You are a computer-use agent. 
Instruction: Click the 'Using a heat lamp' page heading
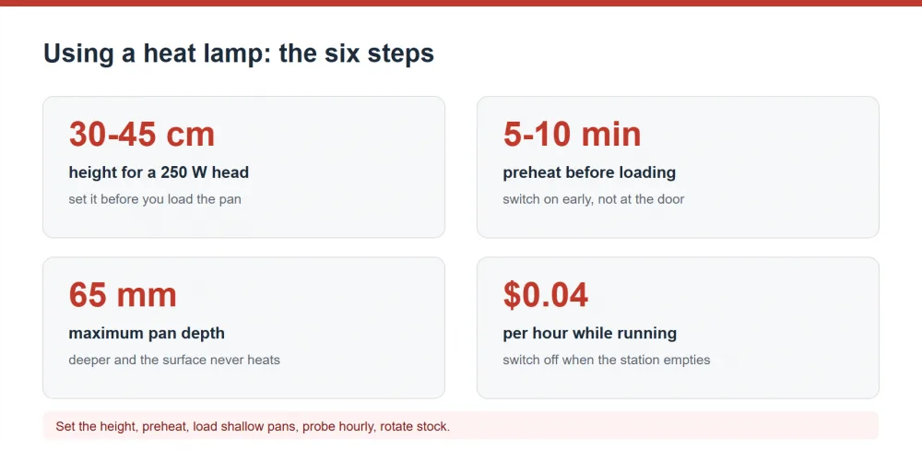click(x=239, y=53)
